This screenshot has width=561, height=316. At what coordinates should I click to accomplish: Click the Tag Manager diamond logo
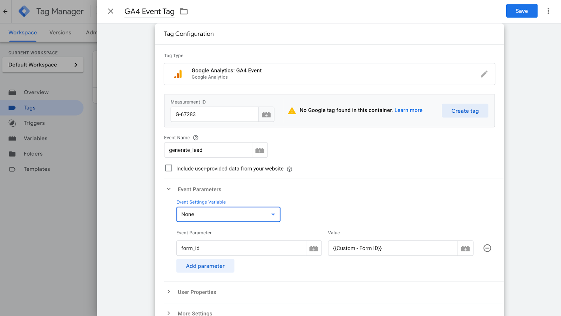[x=24, y=11]
